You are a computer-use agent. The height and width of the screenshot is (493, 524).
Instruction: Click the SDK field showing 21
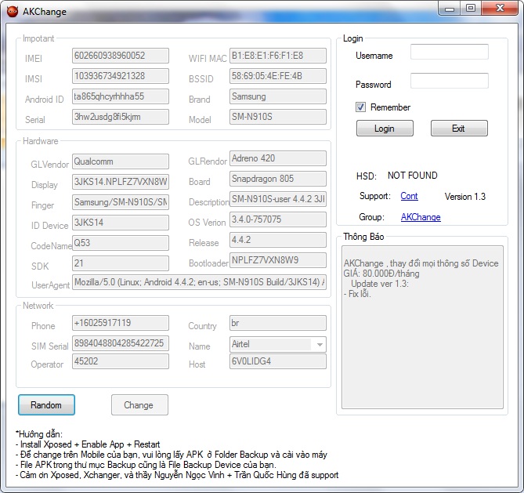[121, 263]
